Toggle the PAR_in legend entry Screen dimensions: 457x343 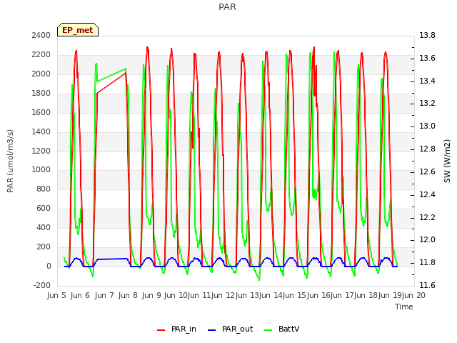click(176, 329)
